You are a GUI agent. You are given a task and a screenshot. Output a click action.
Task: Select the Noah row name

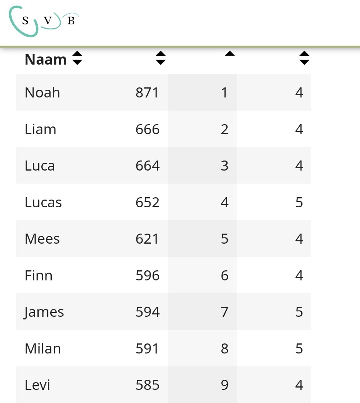(42, 92)
